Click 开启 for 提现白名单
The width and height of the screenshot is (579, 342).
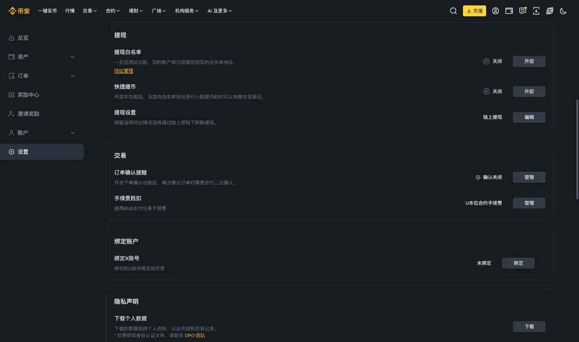[x=529, y=61]
